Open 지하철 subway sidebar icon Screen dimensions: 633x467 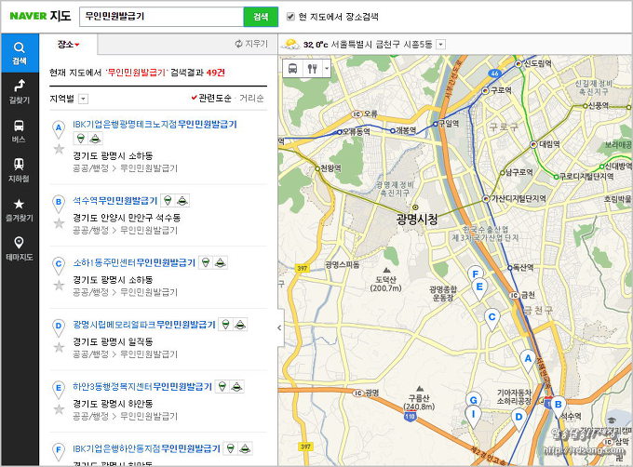[x=20, y=170]
